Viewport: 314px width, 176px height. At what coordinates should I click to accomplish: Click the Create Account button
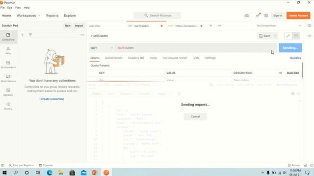[298, 15]
